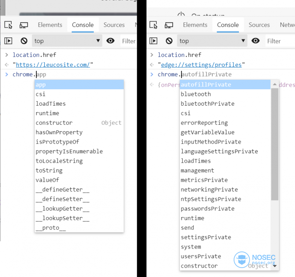
Task: Click the autocomplete list scrollbar thumb
Action: click(x=275, y=144)
